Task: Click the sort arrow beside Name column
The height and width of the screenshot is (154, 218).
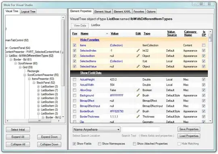Action: pyautogui.click(x=107, y=34)
